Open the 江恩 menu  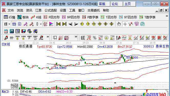[38, 10]
